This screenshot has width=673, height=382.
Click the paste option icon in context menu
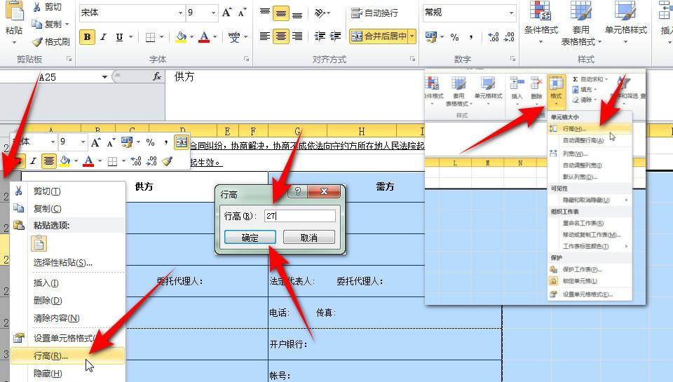click(x=39, y=243)
